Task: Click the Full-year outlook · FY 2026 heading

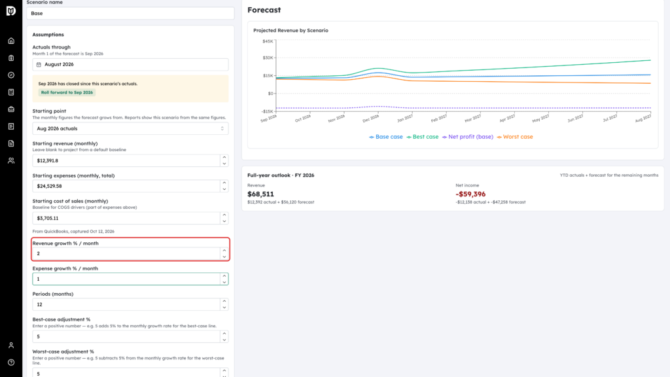Action: 281,175
